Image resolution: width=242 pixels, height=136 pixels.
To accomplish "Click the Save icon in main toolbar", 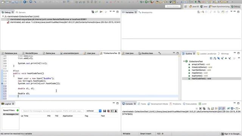I will (13, 2).
